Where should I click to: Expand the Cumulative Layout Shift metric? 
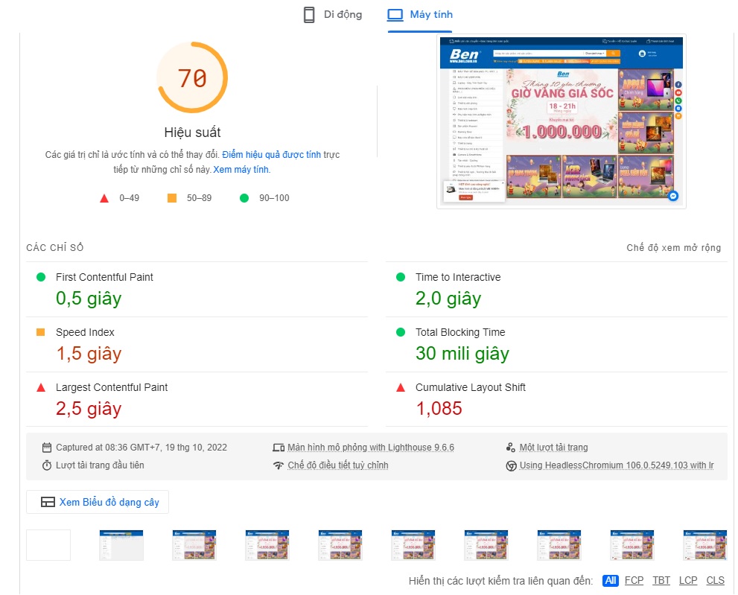(x=471, y=387)
